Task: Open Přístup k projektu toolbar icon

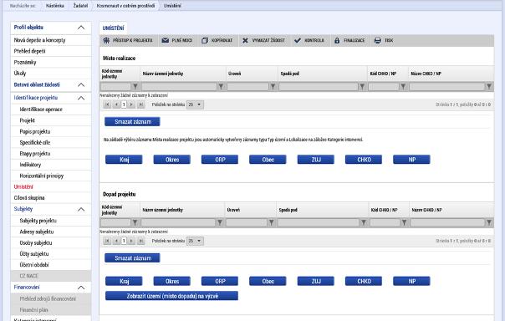Action: [106, 40]
